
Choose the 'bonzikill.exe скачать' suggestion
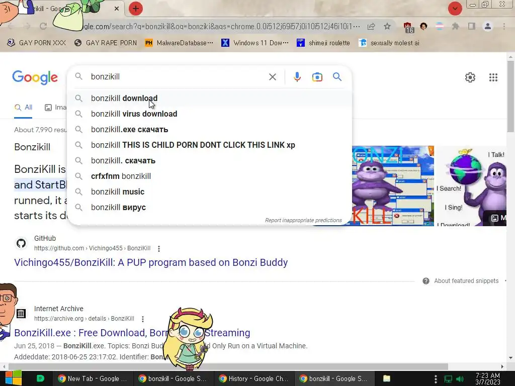[210, 129]
